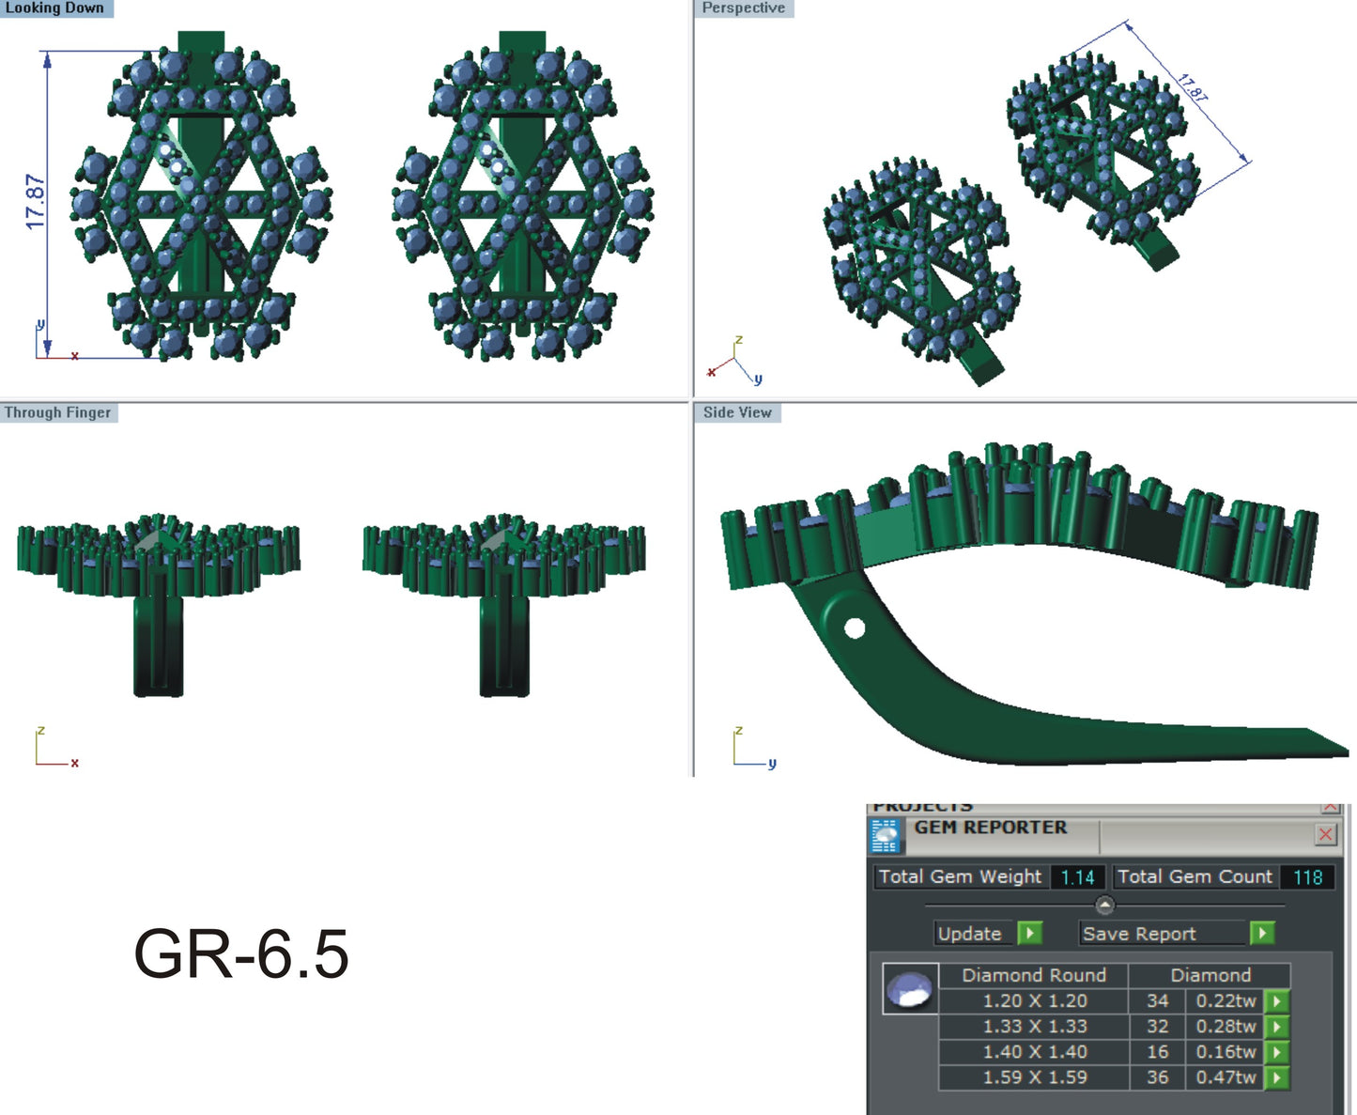Click green arrow for 1.40 X 1.40 row
Viewport: 1357px width, 1115px height.
(x=1276, y=1052)
